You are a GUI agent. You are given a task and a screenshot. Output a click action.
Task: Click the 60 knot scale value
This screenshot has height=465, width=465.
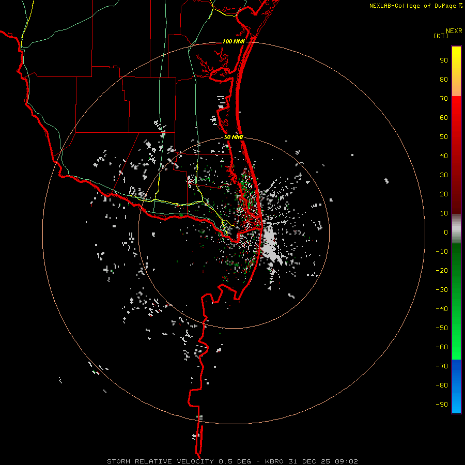pyautogui.click(x=444, y=117)
